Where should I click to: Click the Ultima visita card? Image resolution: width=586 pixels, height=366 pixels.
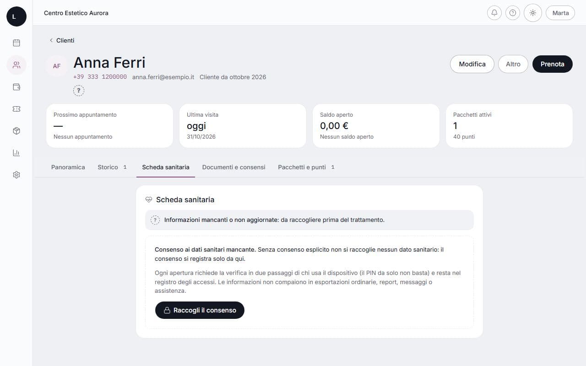click(243, 126)
